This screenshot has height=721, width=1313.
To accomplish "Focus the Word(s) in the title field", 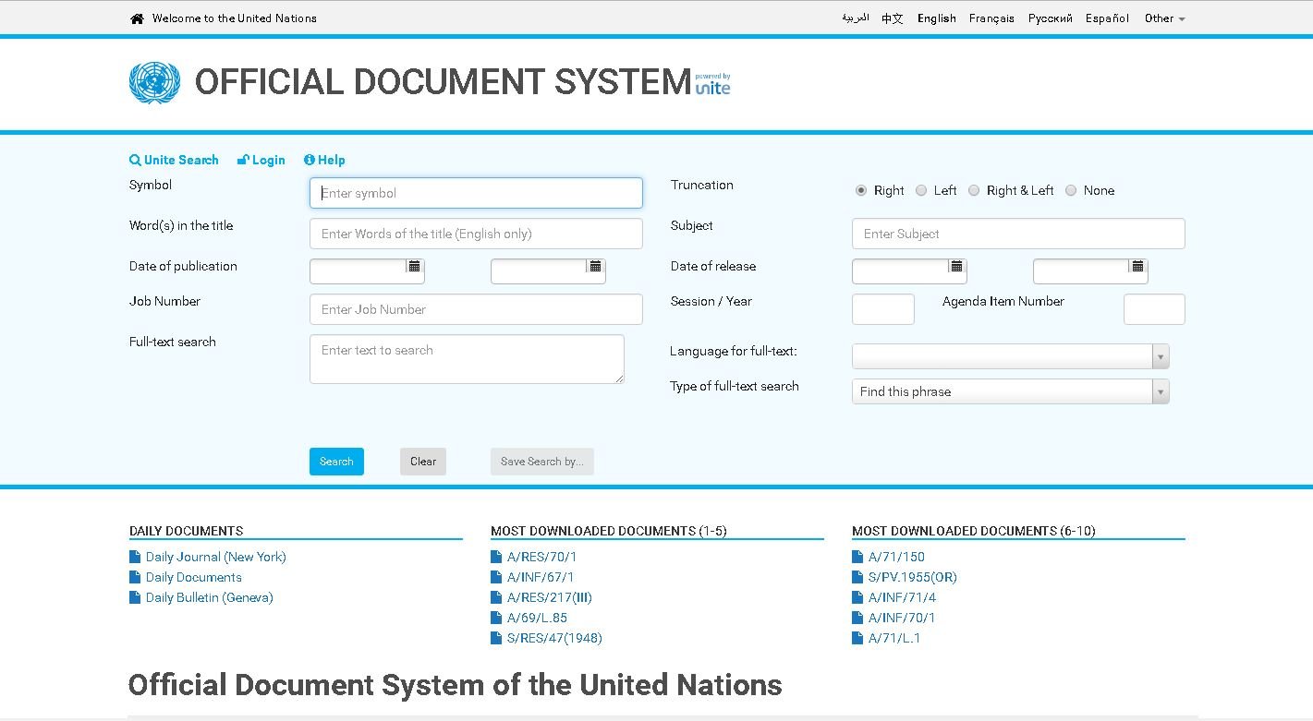I will 476,234.
